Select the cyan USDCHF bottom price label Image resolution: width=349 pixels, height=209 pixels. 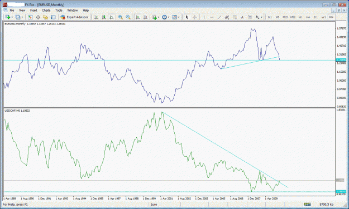(x=341, y=192)
